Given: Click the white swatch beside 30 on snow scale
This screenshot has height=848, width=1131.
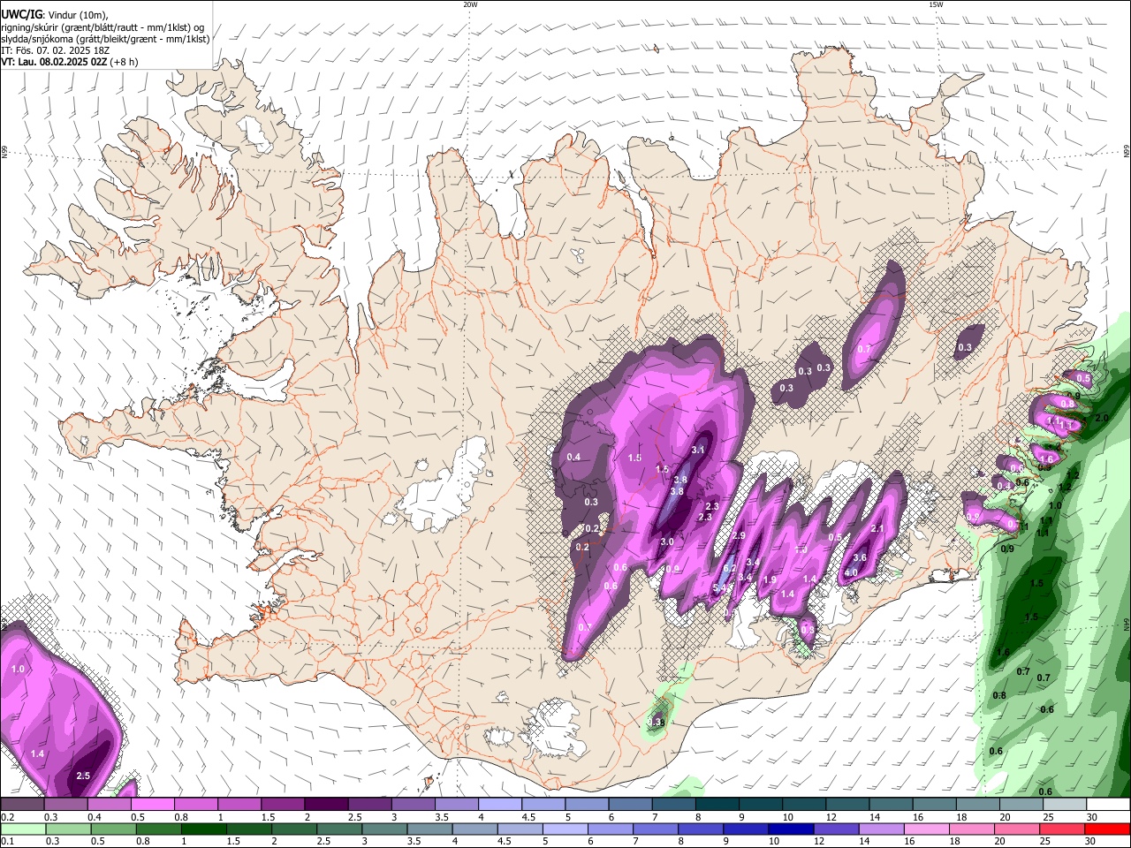Looking at the screenshot, I should (x=1108, y=804).
